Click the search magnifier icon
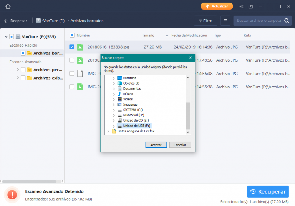295x206 pixels. 287,21
